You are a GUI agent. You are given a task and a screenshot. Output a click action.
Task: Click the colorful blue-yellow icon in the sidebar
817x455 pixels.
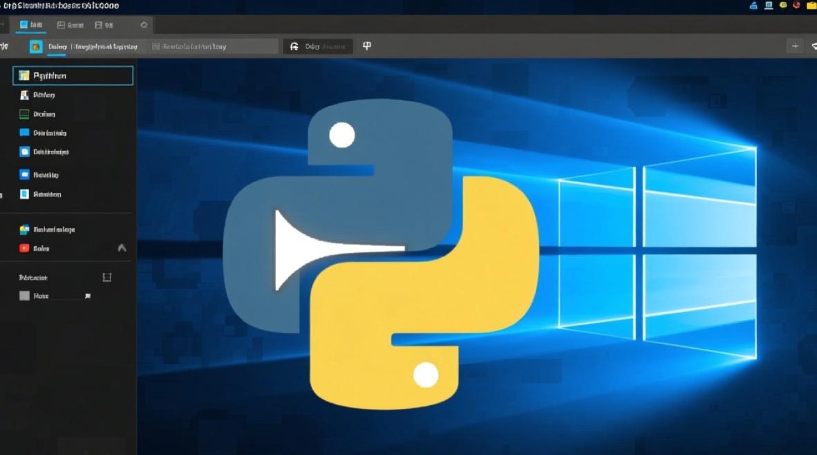(24, 230)
